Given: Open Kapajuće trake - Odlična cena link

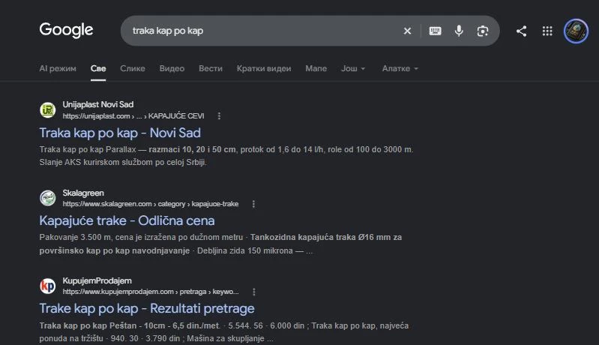Looking at the screenshot, I should (127, 220).
